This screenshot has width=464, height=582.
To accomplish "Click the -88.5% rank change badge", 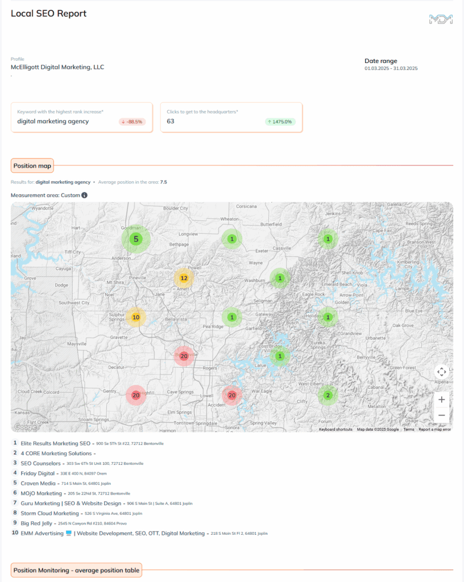I will click(x=132, y=122).
